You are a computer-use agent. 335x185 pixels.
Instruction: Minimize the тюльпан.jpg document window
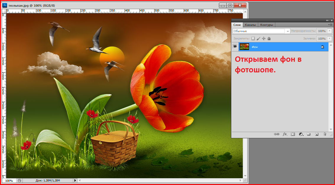point(223,6)
